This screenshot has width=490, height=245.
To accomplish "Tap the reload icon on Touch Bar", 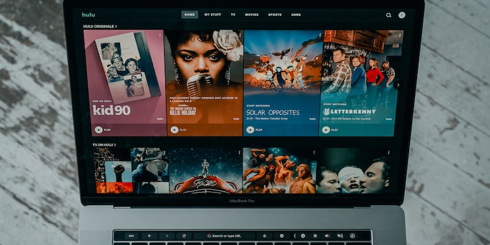I will [x=184, y=236].
